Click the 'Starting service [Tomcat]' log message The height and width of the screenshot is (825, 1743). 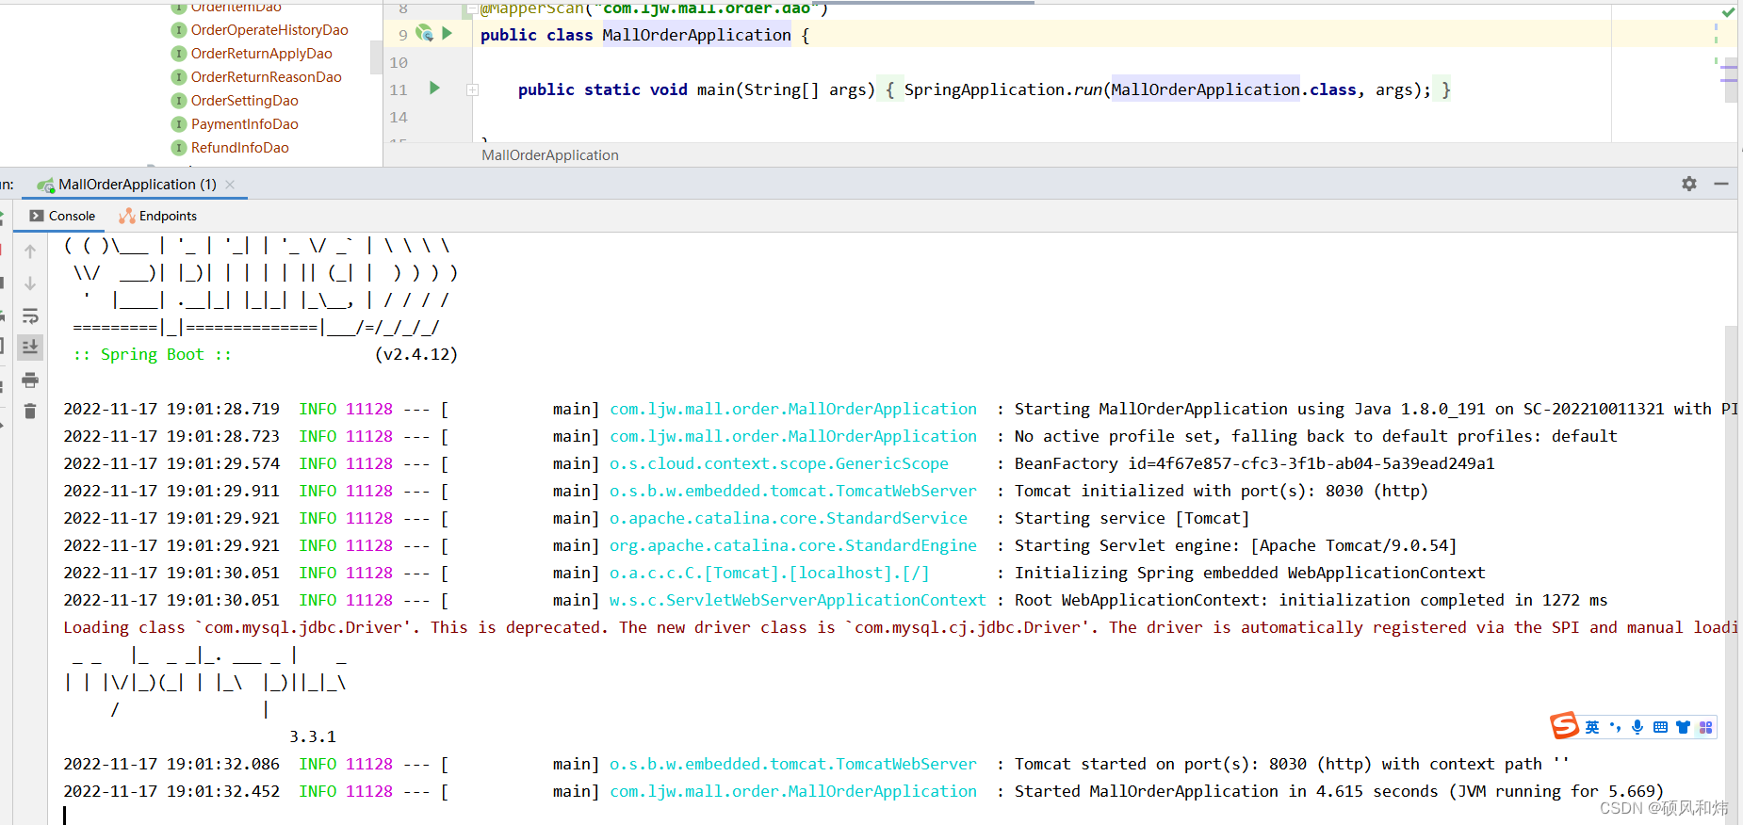pos(1132,518)
